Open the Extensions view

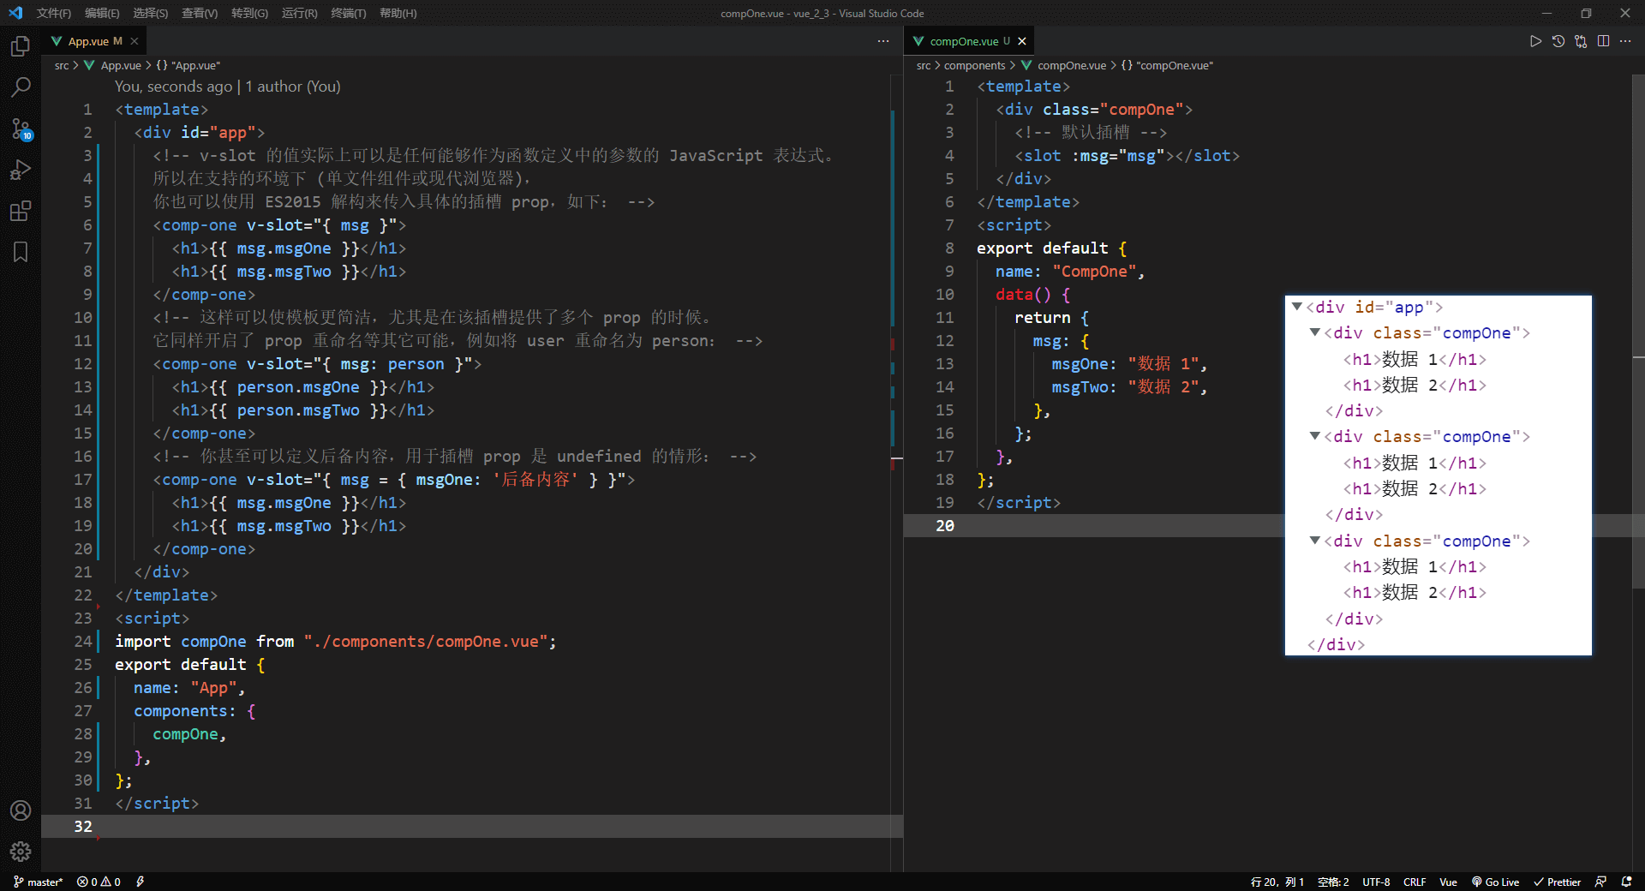pyautogui.click(x=21, y=211)
